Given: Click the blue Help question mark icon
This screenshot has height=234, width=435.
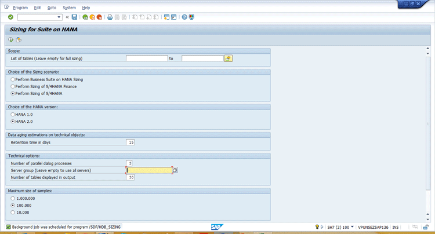Looking at the screenshot, I should pos(184,17).
